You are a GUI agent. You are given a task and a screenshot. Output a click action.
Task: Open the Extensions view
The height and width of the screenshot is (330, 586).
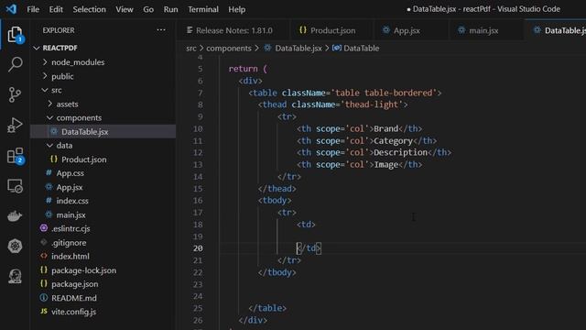(x=15, y=156)
